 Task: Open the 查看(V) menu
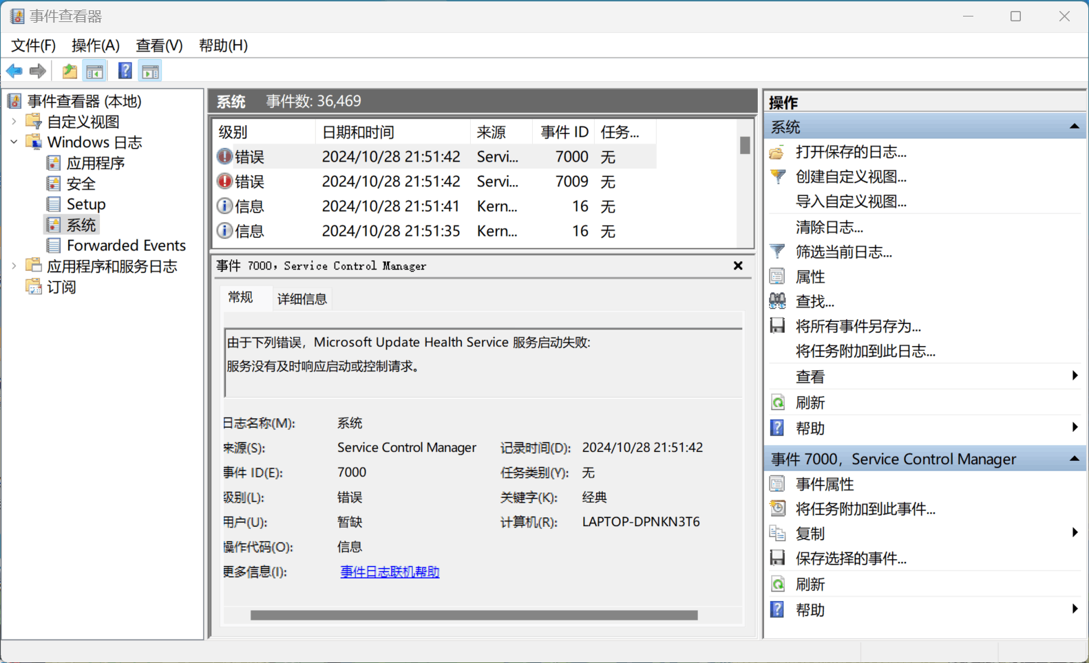tap(159, 45)
